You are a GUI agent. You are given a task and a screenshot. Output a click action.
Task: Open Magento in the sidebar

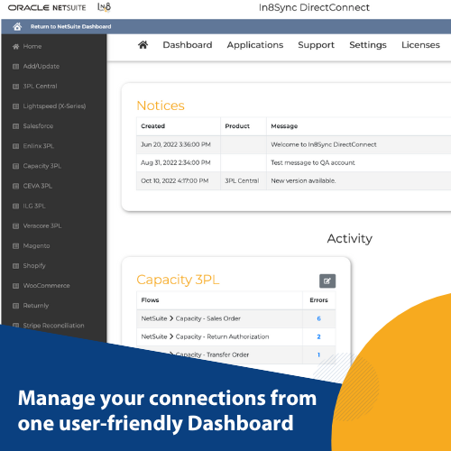pyautogui.click(x=36, y=246)
